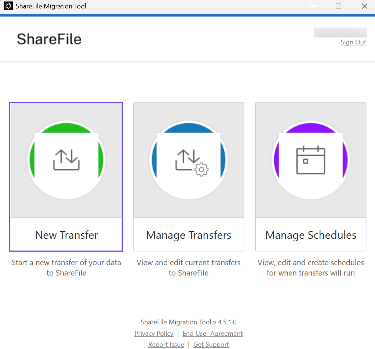View the End User Agreement link
The image size is (375, 349).
[x=212, y=334]
